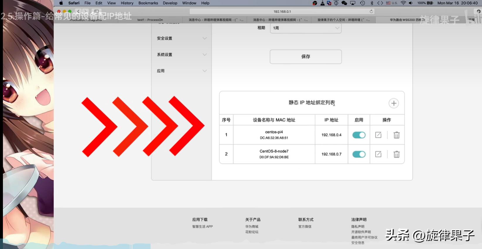Image resolution: width=482 pixels, height=249 pixels.
Task: Show Safari downloads
Action: (478, 11)
